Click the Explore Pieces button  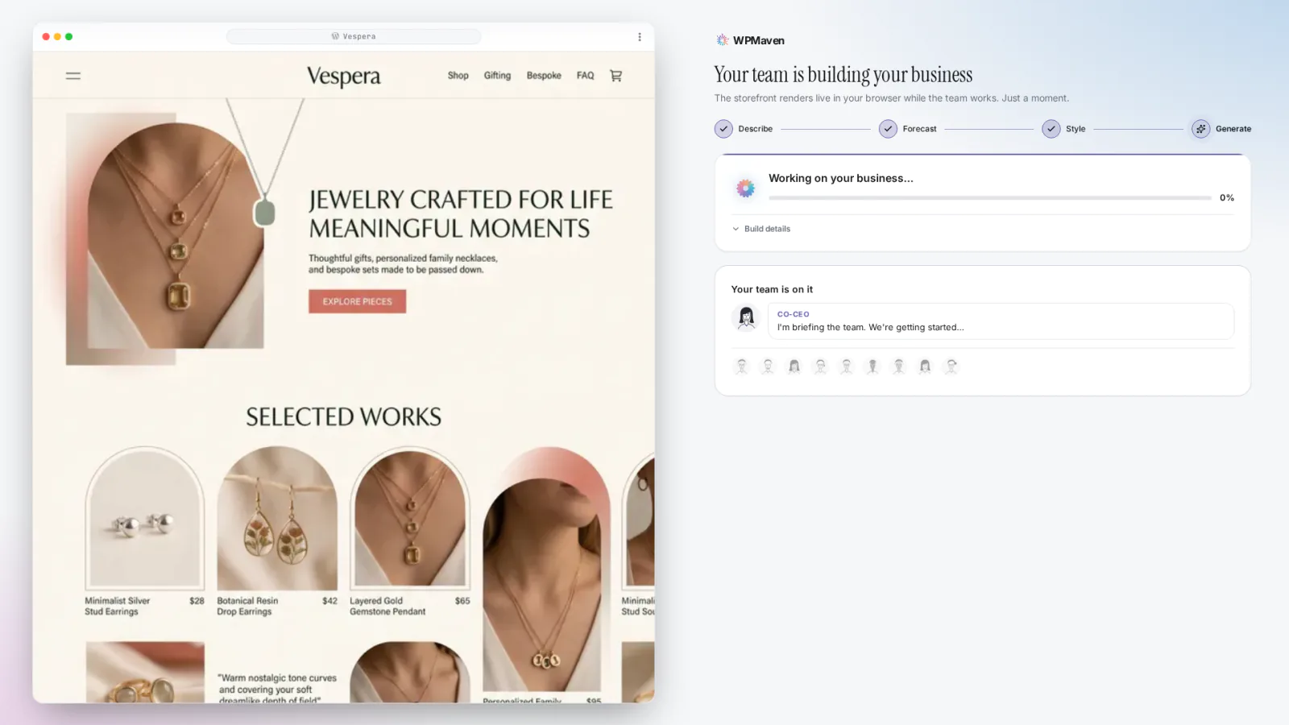tap(358, 301)
